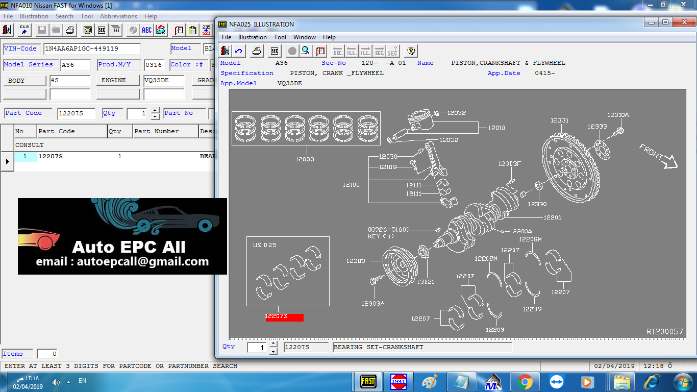Open the Help menu in the ILLUSTRATION window
Image resolution: width=697 pixels, height=392 pixels.
[x=330, y=37]
